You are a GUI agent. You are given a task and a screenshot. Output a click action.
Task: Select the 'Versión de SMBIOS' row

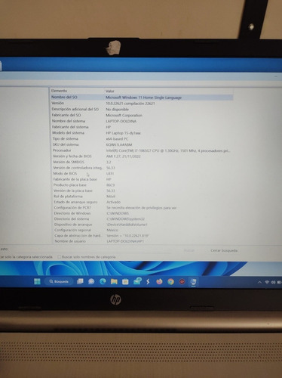[x=143, y=162]
